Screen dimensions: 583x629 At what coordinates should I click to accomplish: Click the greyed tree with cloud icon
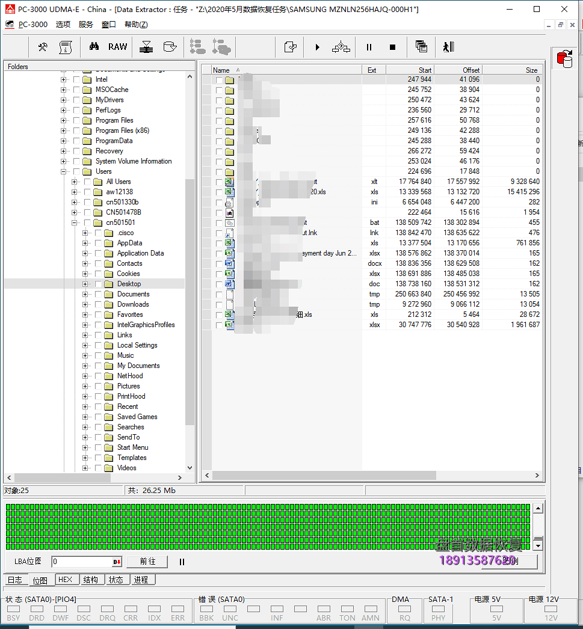221,47
